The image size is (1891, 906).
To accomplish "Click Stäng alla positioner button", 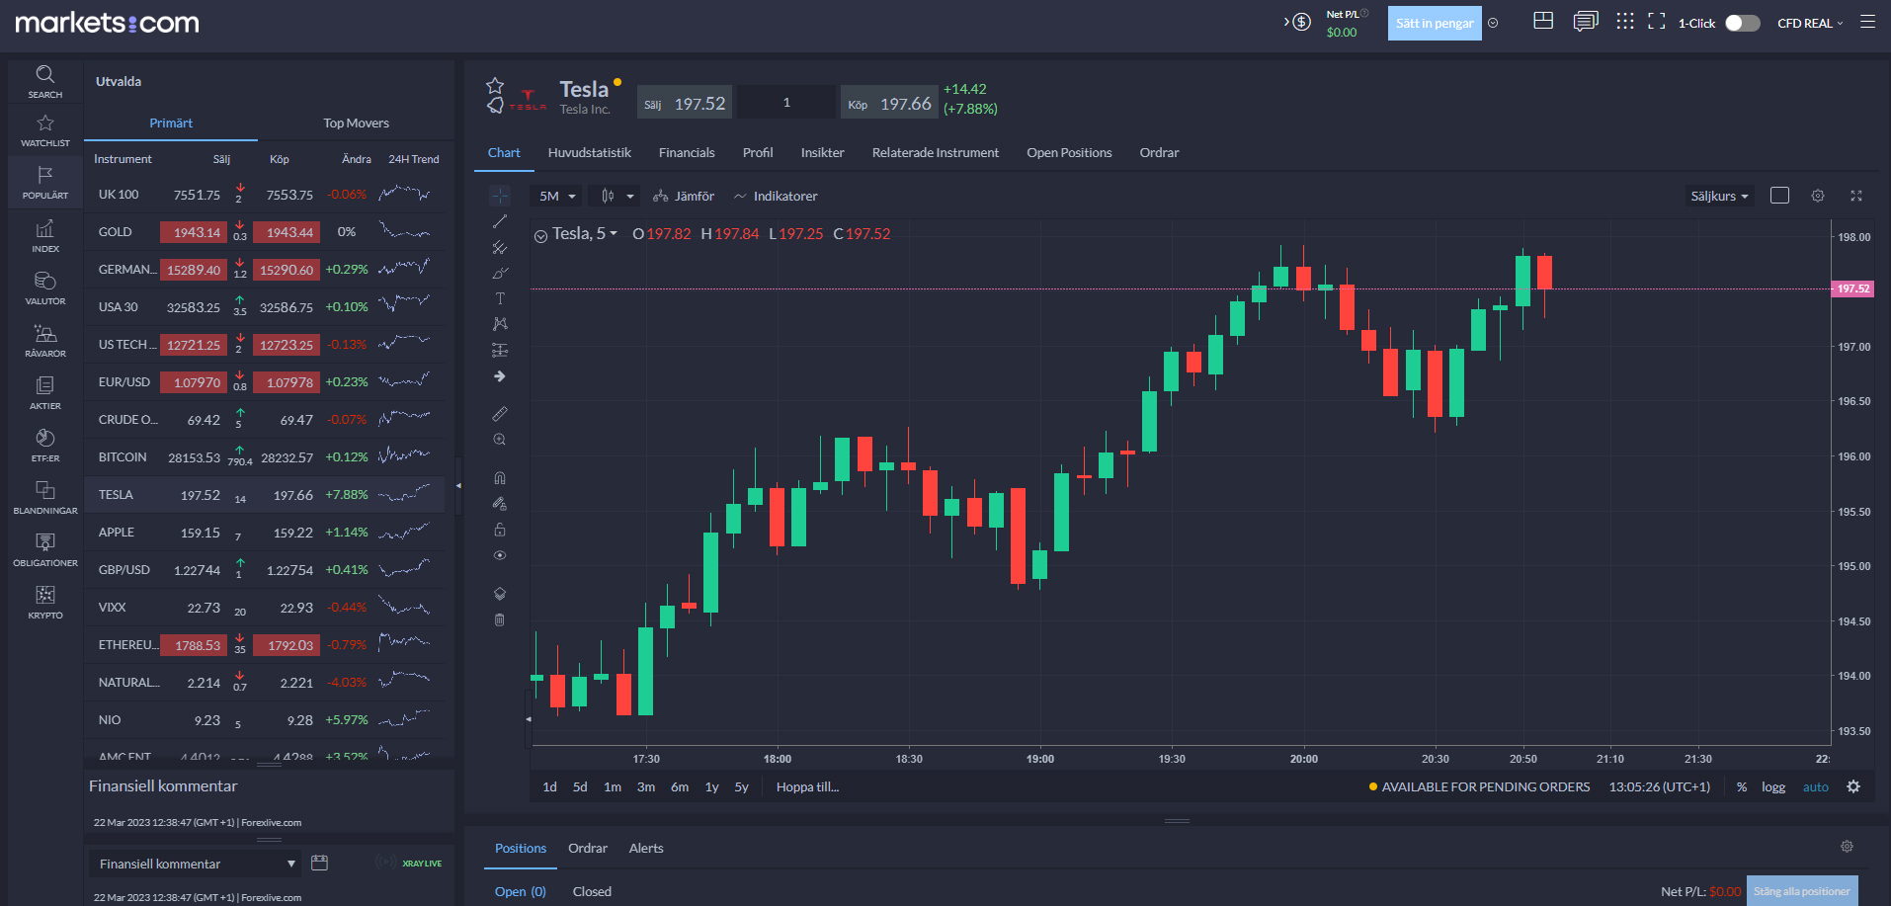I will tap(1802, 891).
